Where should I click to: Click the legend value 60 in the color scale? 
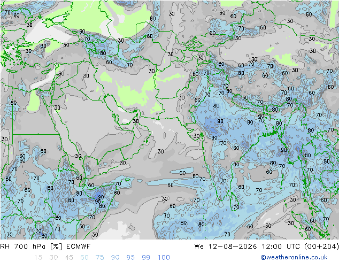pos(84,257)
